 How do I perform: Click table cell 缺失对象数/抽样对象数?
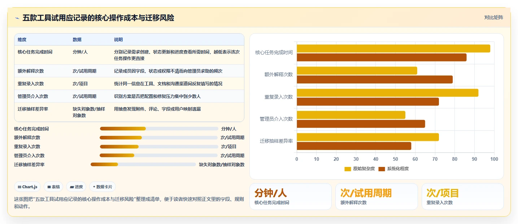tap(89, 112)
